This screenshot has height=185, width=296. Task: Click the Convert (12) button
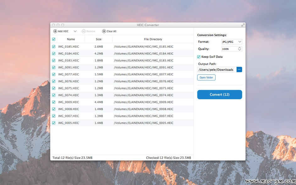click(220, 95)
